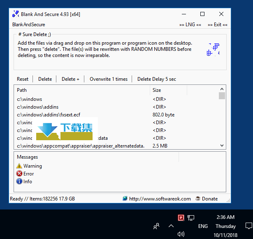Screen dimensions: 253x239
Task: Click the ENG language indicator
Action: [203, 226]
